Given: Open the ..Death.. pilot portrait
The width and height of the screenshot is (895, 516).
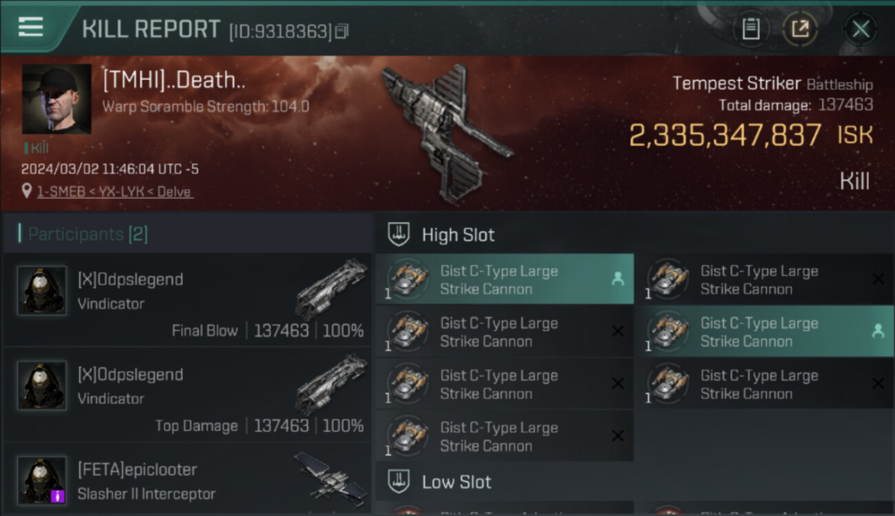Looking at the screenshot, I should 56,99.
